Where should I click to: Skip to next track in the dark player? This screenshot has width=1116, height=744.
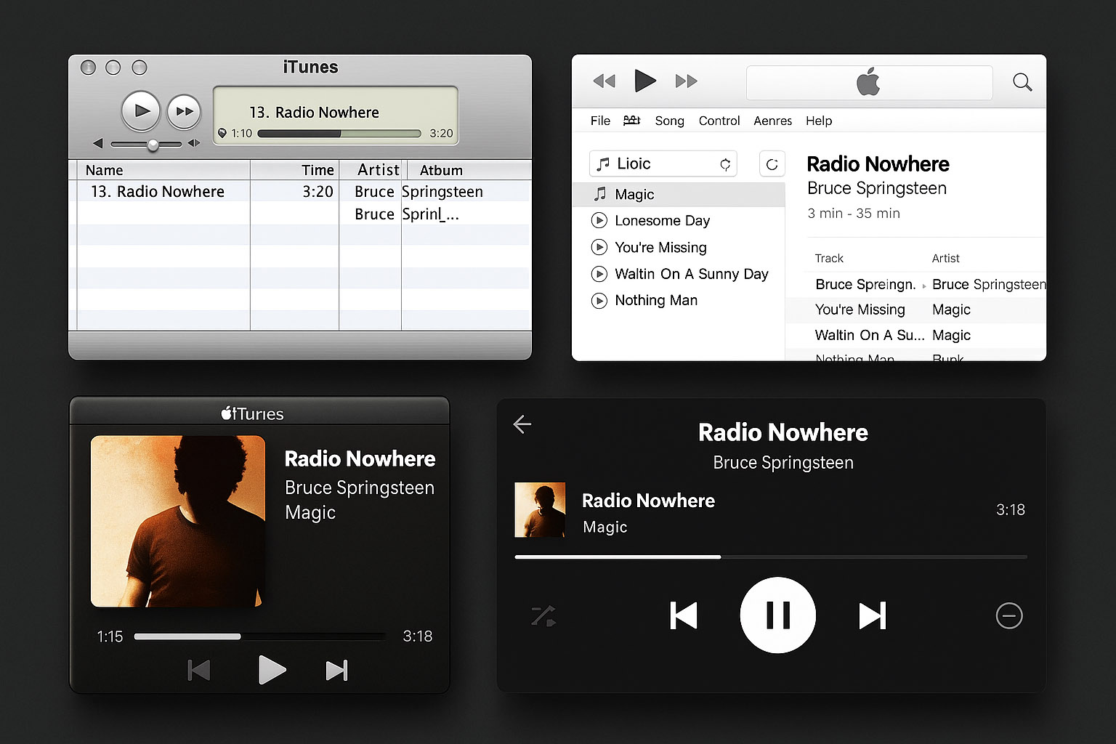[873, 615]
